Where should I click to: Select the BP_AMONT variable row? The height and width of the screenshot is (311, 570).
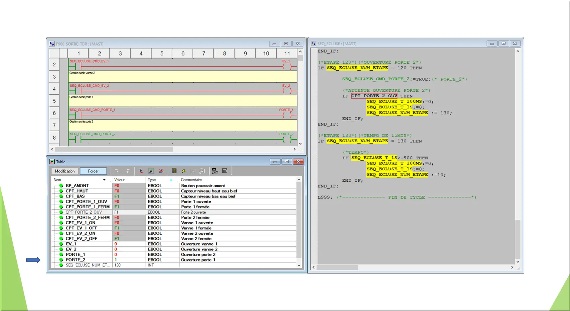tap(174, 185)
